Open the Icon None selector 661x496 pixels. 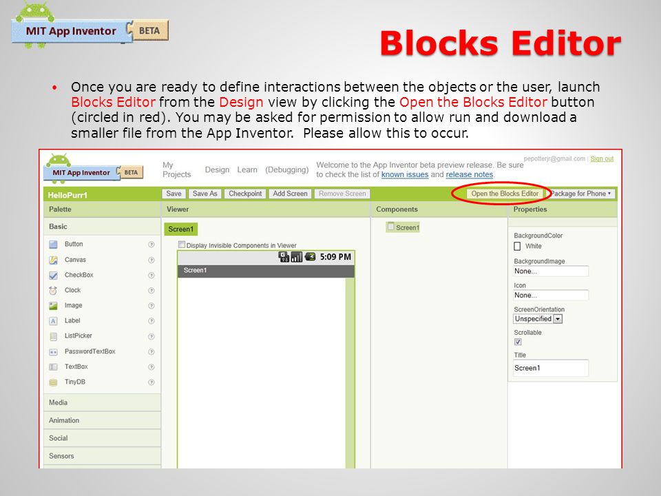point(551,296)
